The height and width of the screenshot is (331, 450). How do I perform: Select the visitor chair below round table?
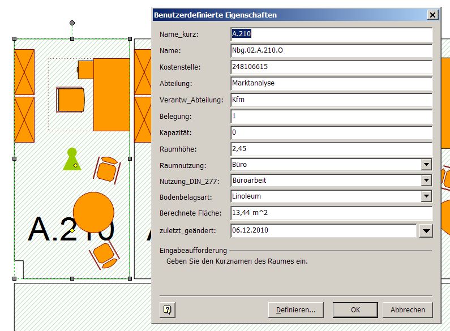(105, 255)
